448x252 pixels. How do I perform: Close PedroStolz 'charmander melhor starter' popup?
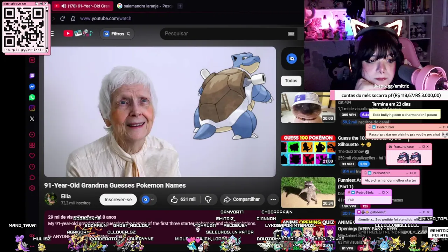pos(415,173)
